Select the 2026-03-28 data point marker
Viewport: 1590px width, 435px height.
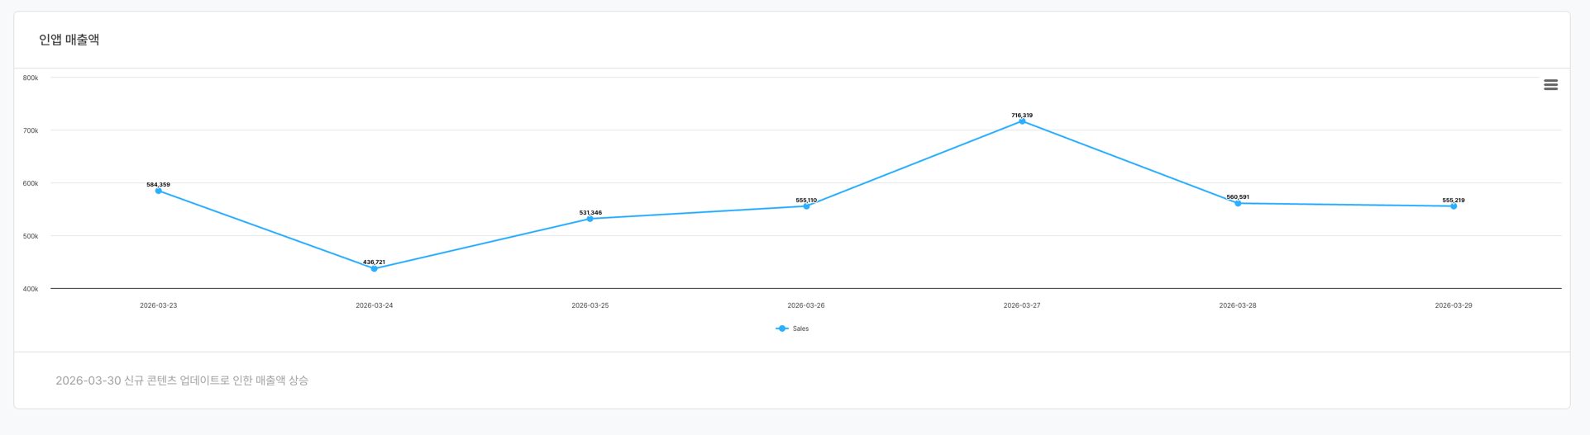(1238, 203)
